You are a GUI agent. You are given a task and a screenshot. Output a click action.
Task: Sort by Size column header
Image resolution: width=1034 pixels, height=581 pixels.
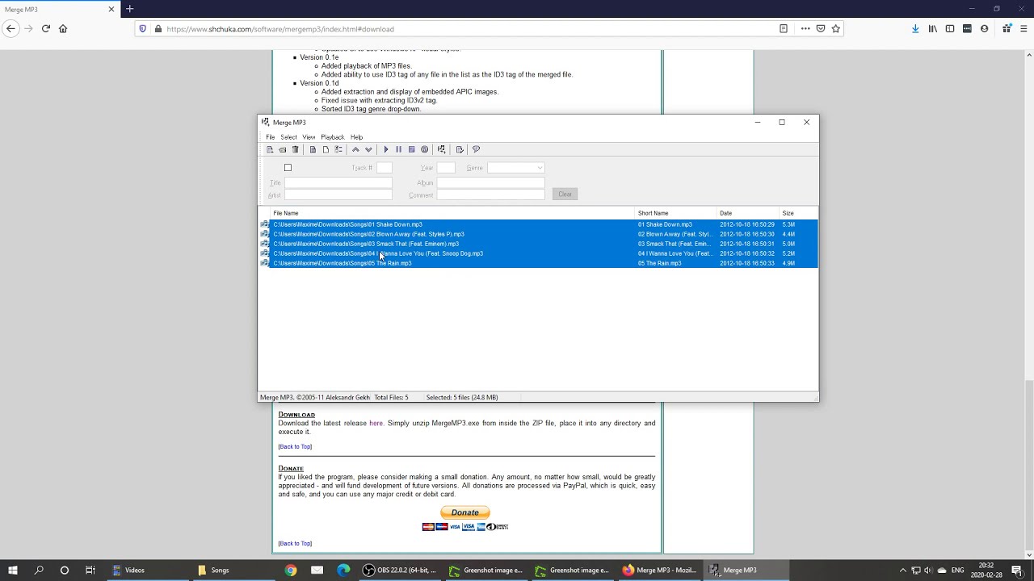pyautogui.click(x=798, y=213)
